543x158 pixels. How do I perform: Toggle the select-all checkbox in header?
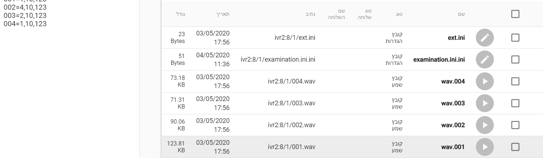515,14
